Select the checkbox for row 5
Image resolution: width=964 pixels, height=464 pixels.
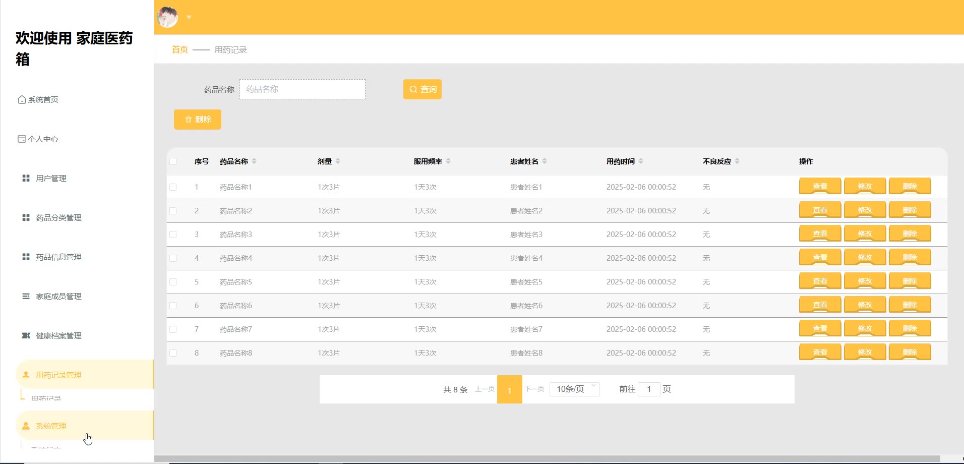tap(173, 282)
